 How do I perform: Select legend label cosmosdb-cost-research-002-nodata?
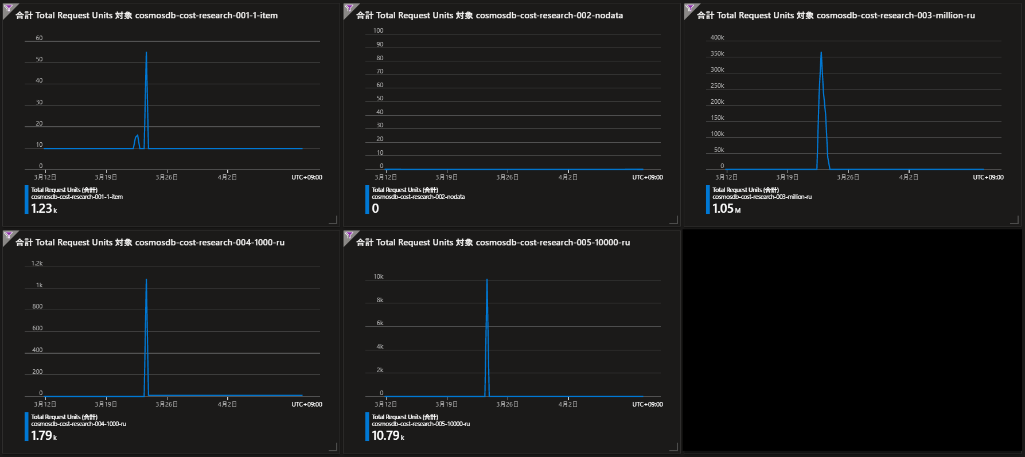pyautogui.click(x=418, y=197)
